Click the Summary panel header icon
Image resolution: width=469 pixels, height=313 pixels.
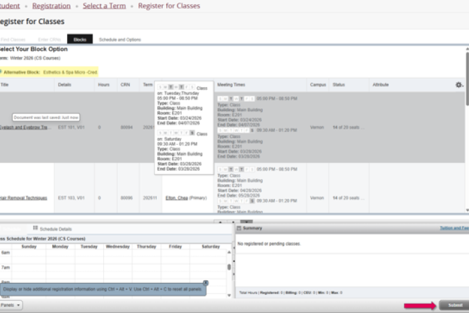tap(239, 228)
